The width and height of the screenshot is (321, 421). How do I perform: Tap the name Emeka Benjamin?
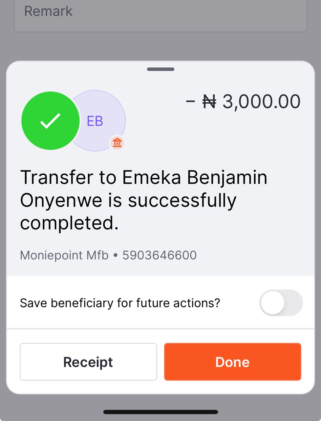(x=195, y=177)
